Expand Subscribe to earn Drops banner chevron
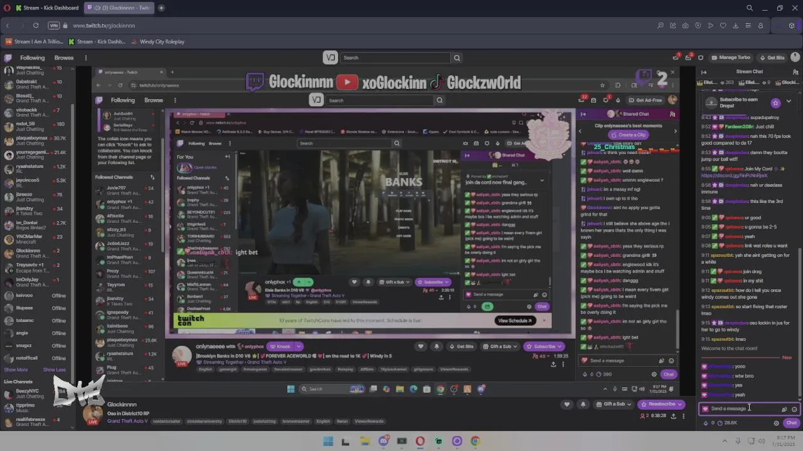The width and height of the screenshot is (803, 451). 789,101
